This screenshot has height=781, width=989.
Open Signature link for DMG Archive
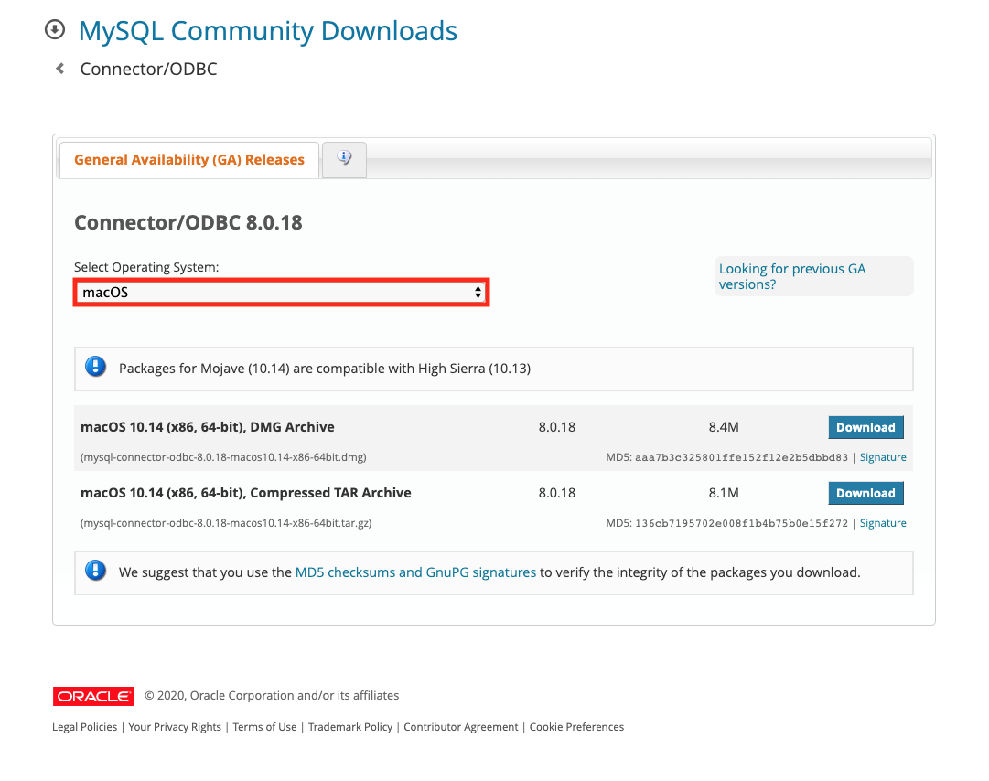[883, 457]
